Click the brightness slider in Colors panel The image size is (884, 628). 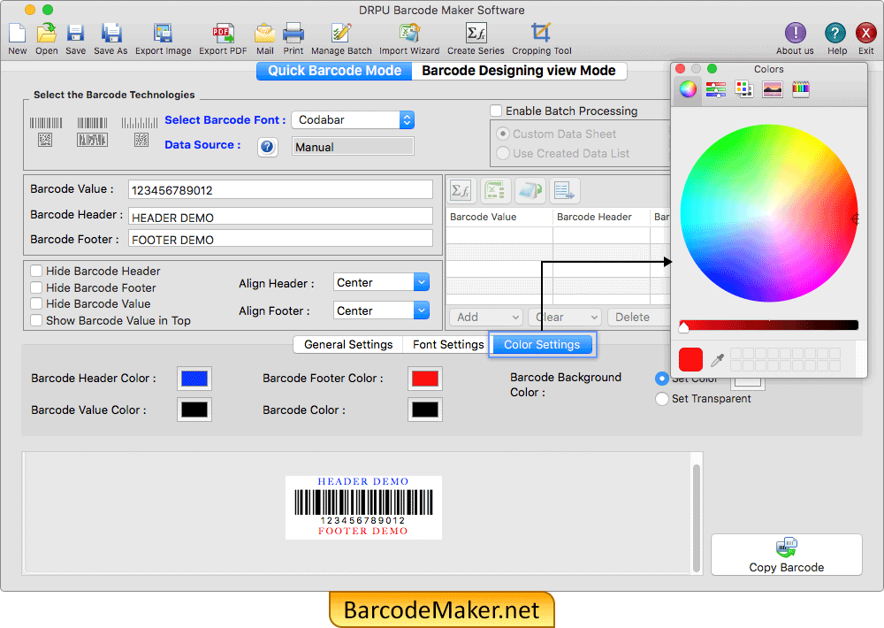pyautogui.click(x=769, y=325)
